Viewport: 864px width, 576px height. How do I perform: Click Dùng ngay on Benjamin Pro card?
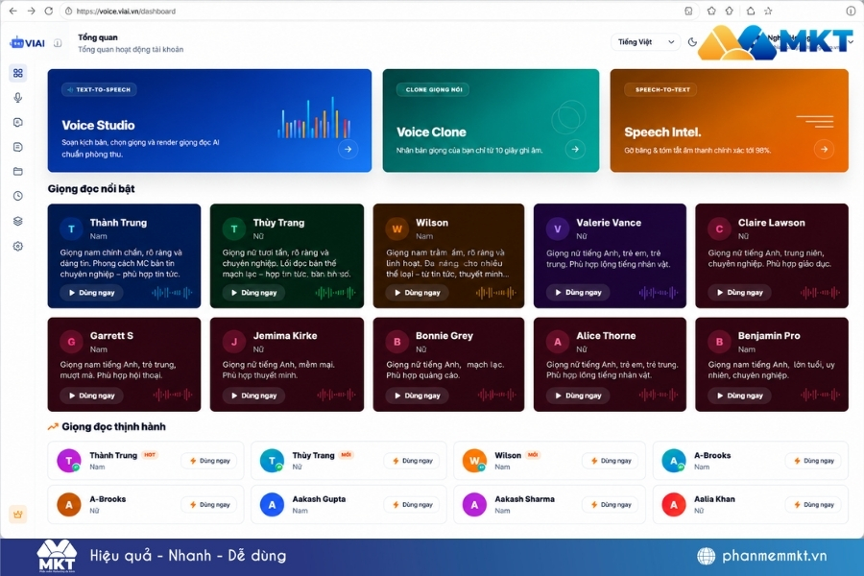739,396
